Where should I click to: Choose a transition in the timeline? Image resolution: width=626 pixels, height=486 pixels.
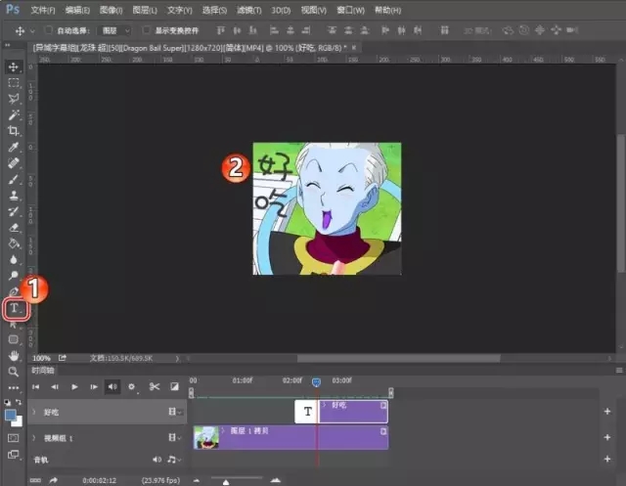pyautogui.click(x=174, y=386)
